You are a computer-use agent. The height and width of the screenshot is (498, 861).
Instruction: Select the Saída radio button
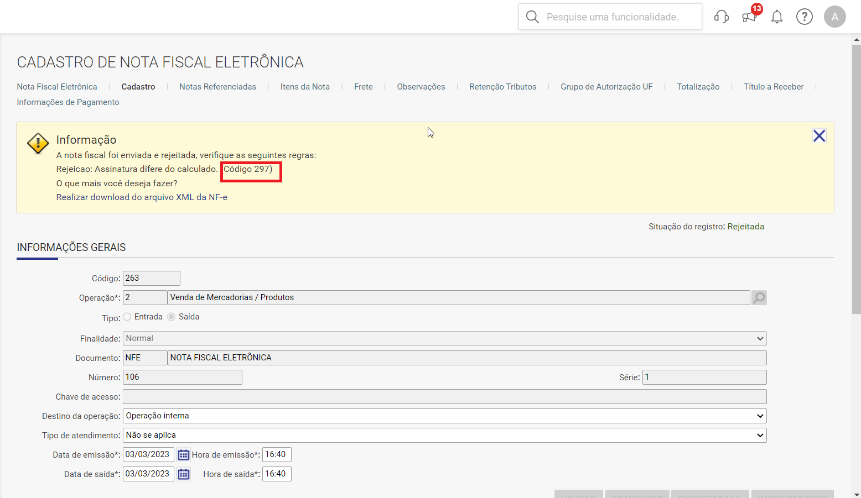pos(172,317)
